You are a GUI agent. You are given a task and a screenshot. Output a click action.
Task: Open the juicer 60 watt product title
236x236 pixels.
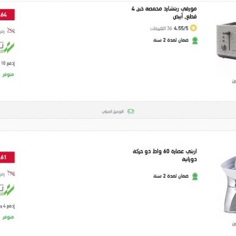click(x=165, y=155)
